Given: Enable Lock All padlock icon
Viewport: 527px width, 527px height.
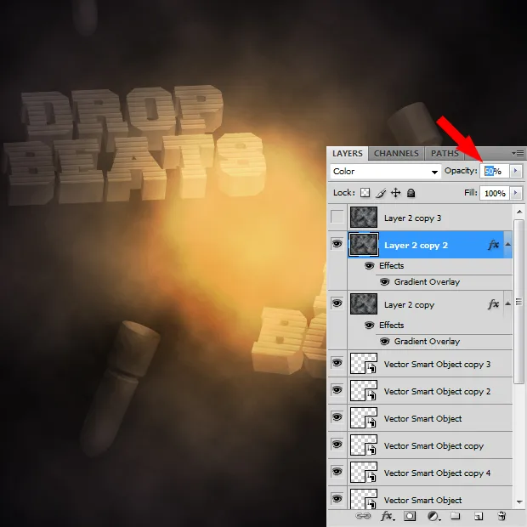Looking at the screenshot, I should [x=411, y=194].
